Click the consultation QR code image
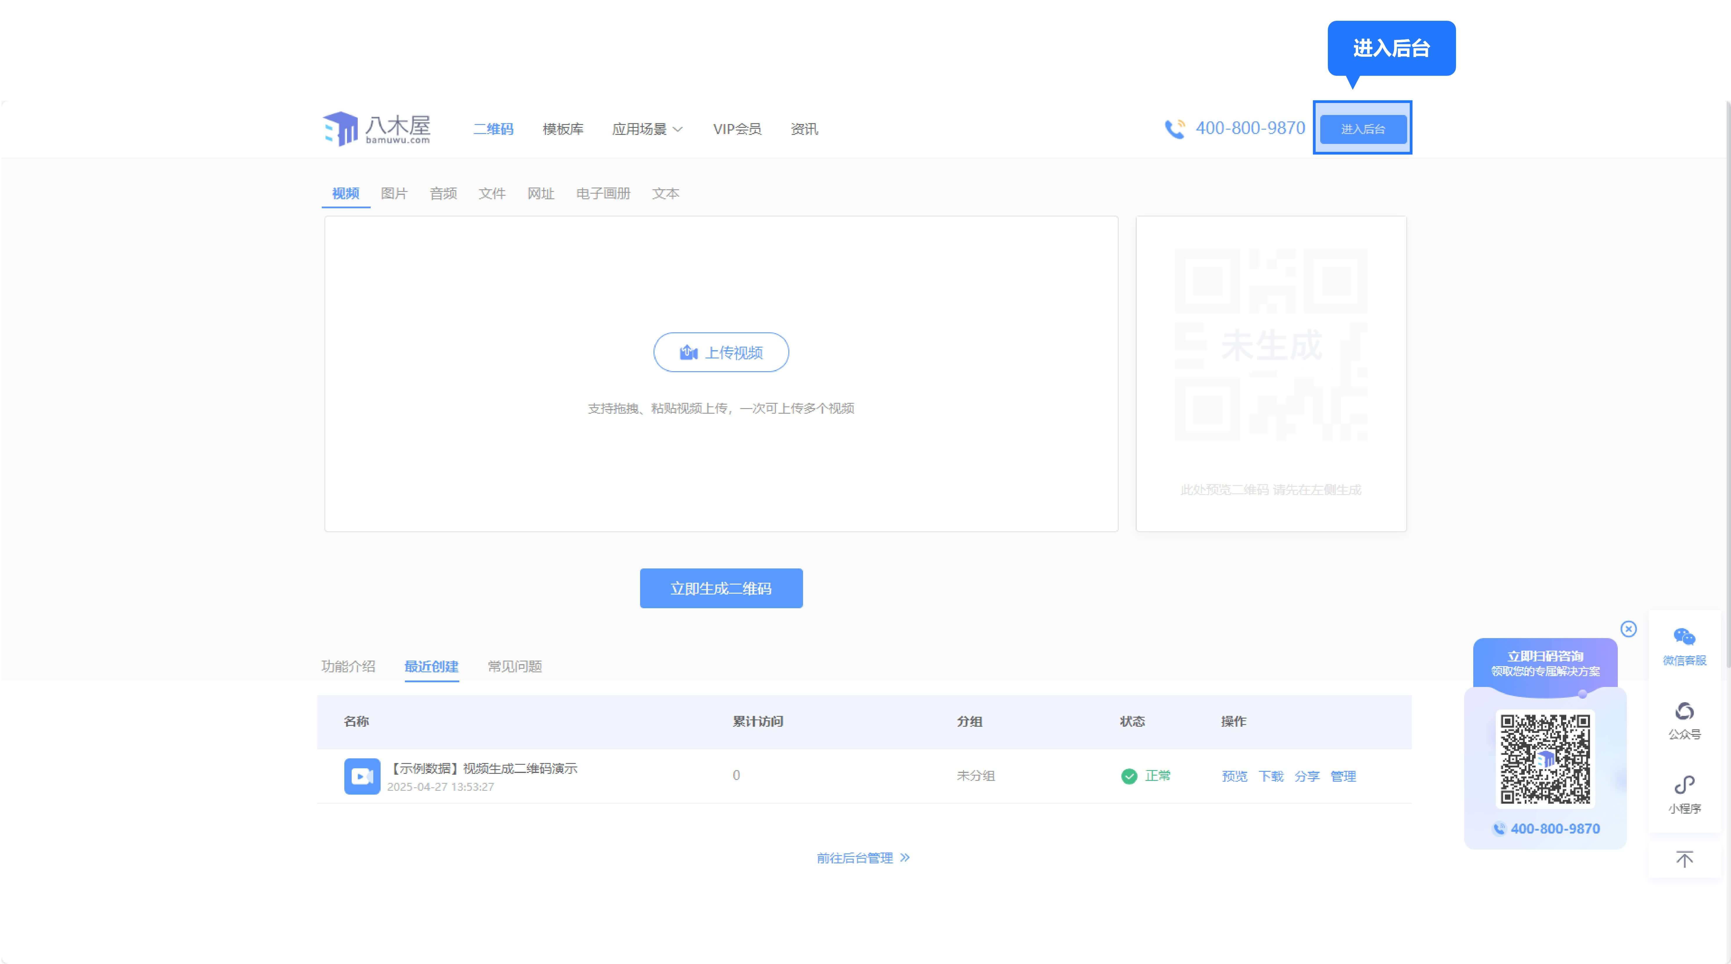 [x=1545, y=759]
